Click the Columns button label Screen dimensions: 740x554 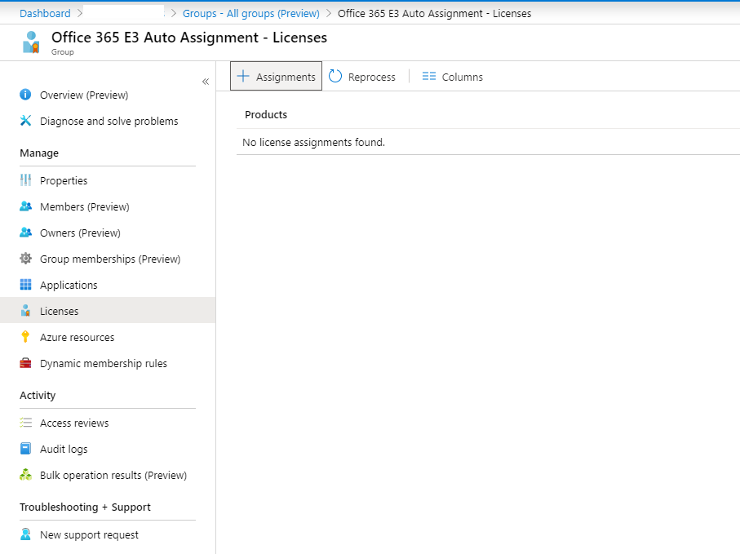coord(462,77)
